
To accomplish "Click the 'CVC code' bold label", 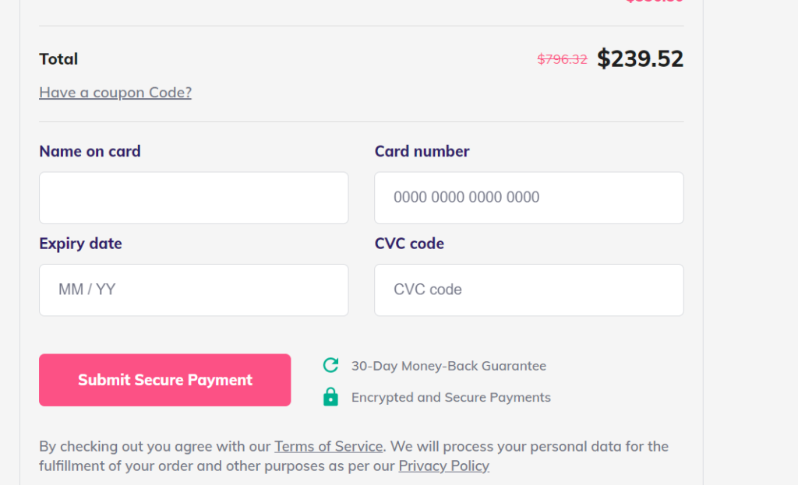I will 409,244.
